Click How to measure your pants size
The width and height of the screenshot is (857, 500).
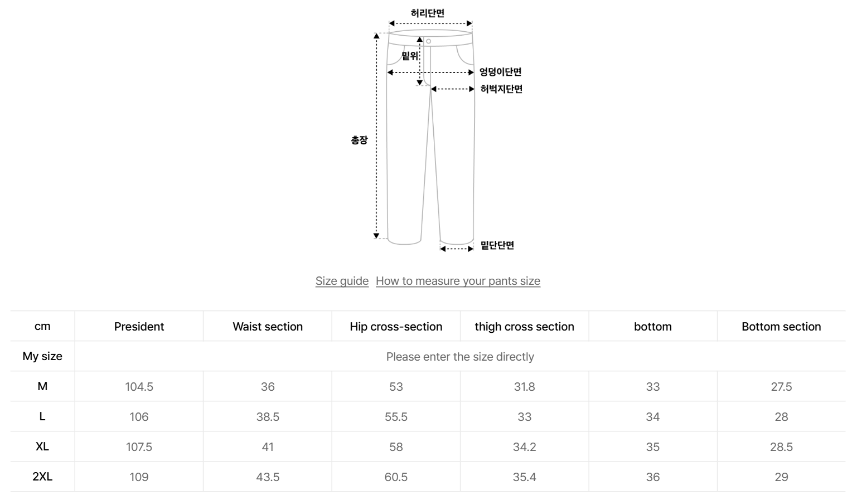click(458, 281)
